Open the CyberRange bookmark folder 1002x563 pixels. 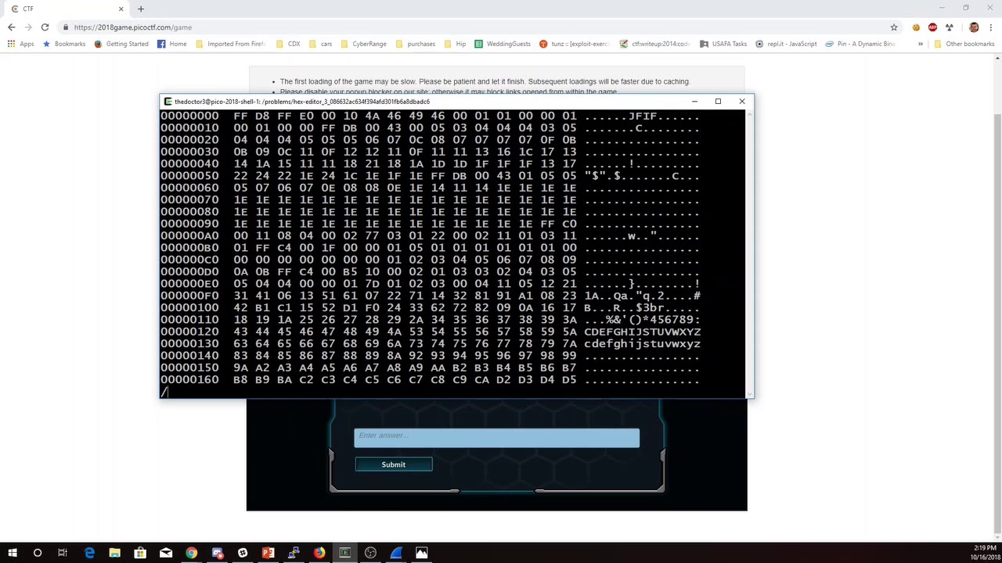pos(363,44)
